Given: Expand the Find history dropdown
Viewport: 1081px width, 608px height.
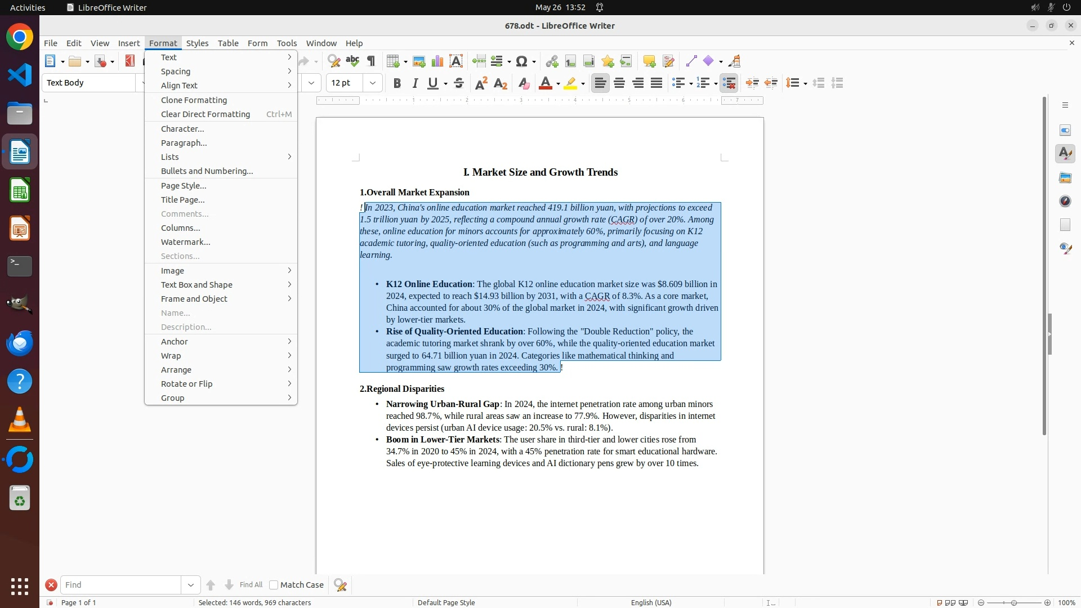Looking at the screenshot, I should 191,585.
